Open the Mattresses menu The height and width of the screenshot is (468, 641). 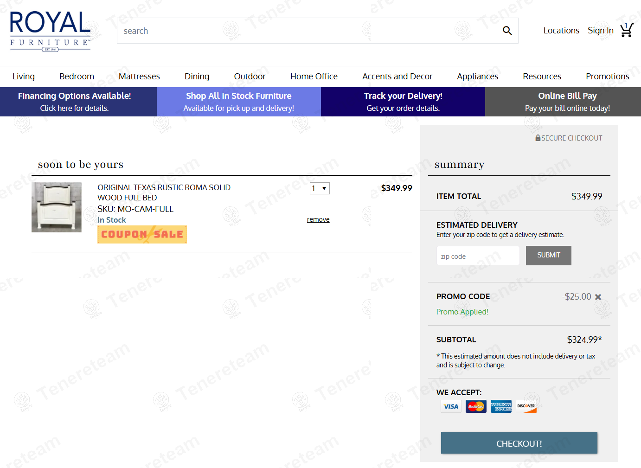(139, 77)
